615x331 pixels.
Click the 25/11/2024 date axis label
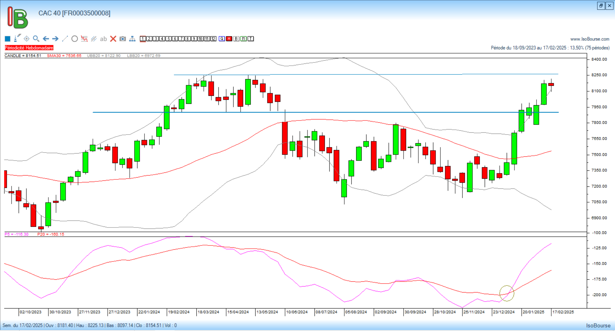pyautogui.click(x=474, y=312)
